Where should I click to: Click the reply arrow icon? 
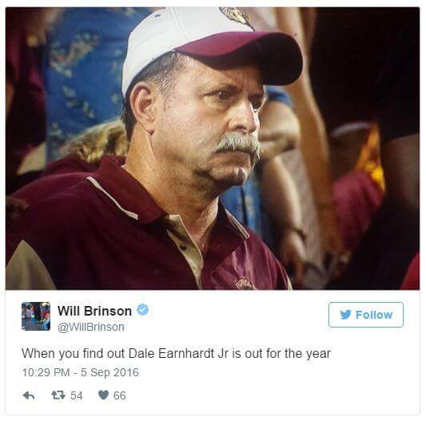tap(29, 395)
